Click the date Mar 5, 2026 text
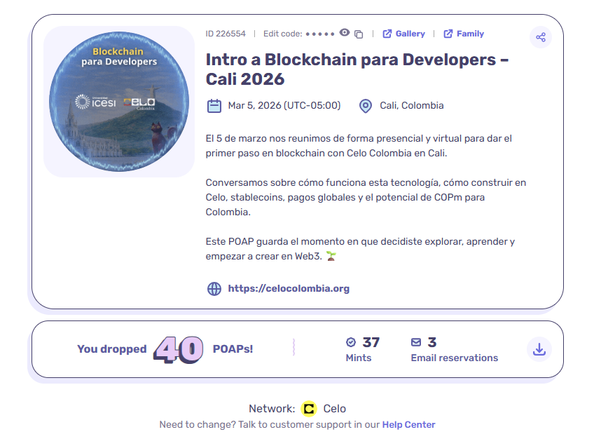The image size is (594, 446). point(284,105)
